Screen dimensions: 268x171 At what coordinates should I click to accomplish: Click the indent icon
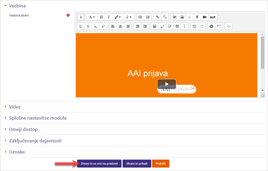click(145, 26)
